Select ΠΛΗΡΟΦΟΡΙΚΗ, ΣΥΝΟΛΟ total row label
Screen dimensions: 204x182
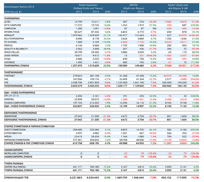point(17,66)
